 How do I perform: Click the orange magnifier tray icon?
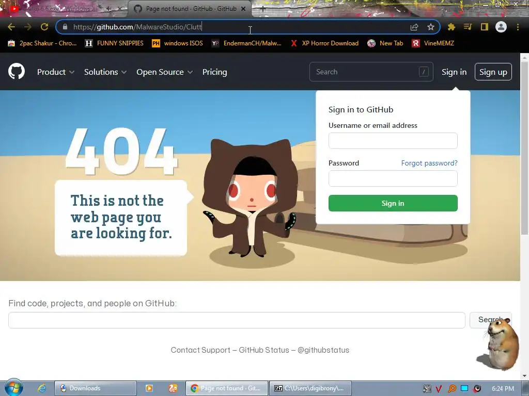(x=452, y=389)
